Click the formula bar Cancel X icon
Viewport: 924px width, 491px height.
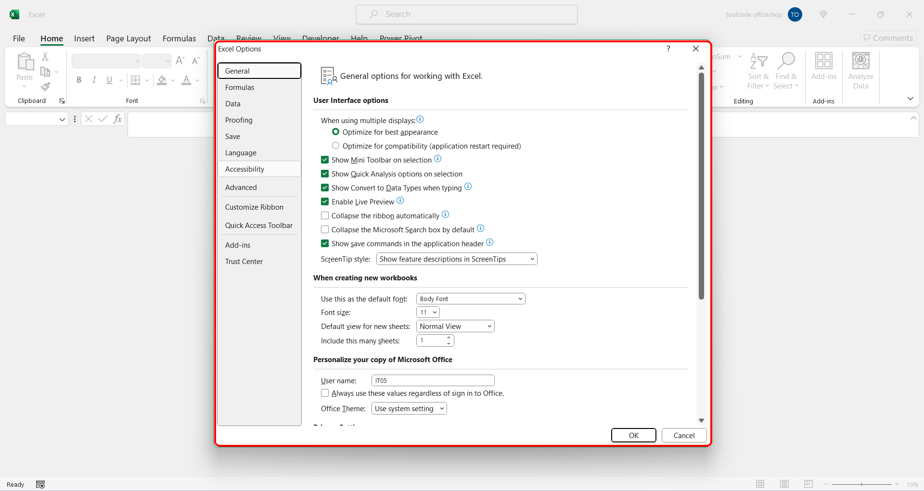(89, 119)
